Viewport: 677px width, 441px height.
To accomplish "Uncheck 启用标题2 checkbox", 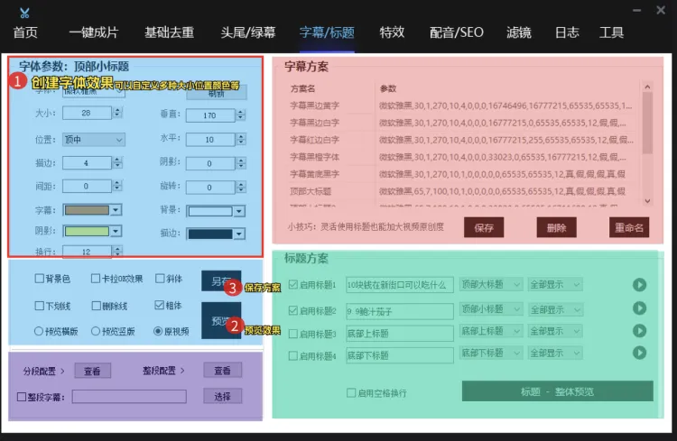I will (293, 310).
